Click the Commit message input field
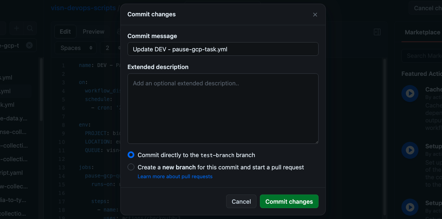The image size is (442, 219). (223, 49)
